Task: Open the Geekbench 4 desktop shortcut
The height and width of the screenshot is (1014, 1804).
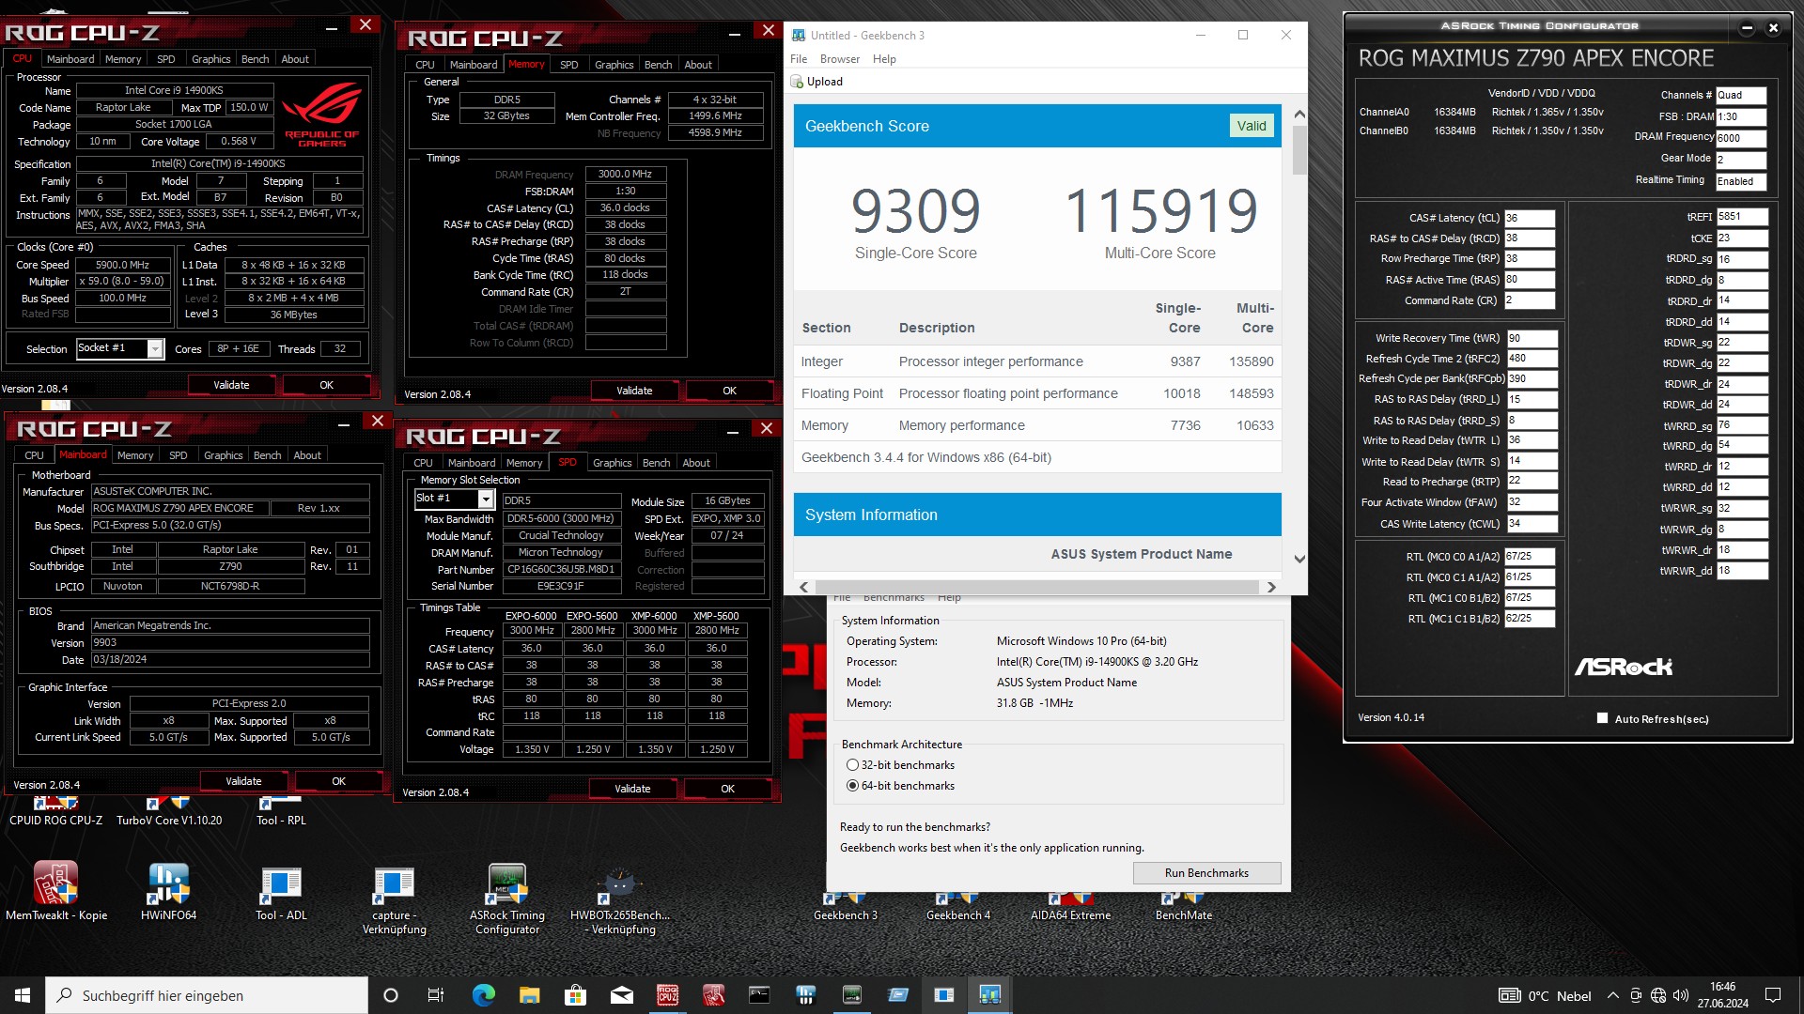Action: tap(958, 907)
